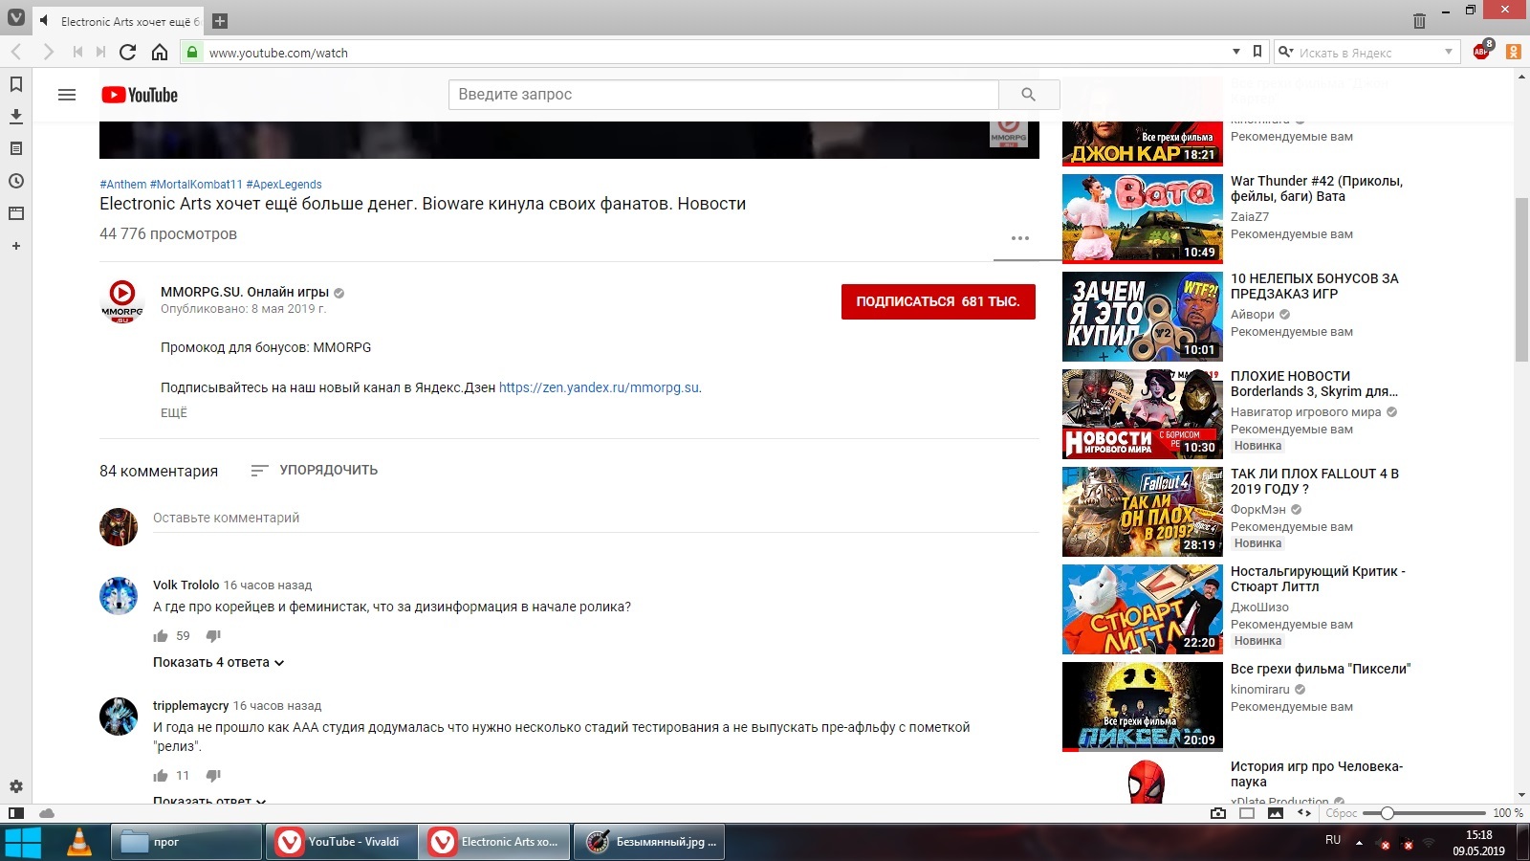
Task: Adjust the page zoom slider
Action: (x=1425, y=813)
